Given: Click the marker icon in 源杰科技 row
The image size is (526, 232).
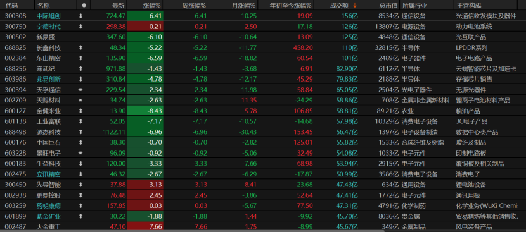Looking at the screenshot, I should coord(80,132).
